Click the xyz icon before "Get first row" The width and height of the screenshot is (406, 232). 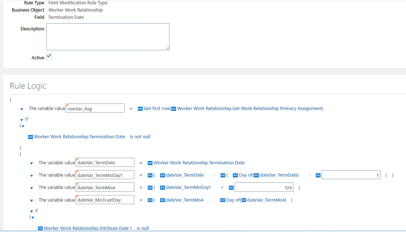140,108
